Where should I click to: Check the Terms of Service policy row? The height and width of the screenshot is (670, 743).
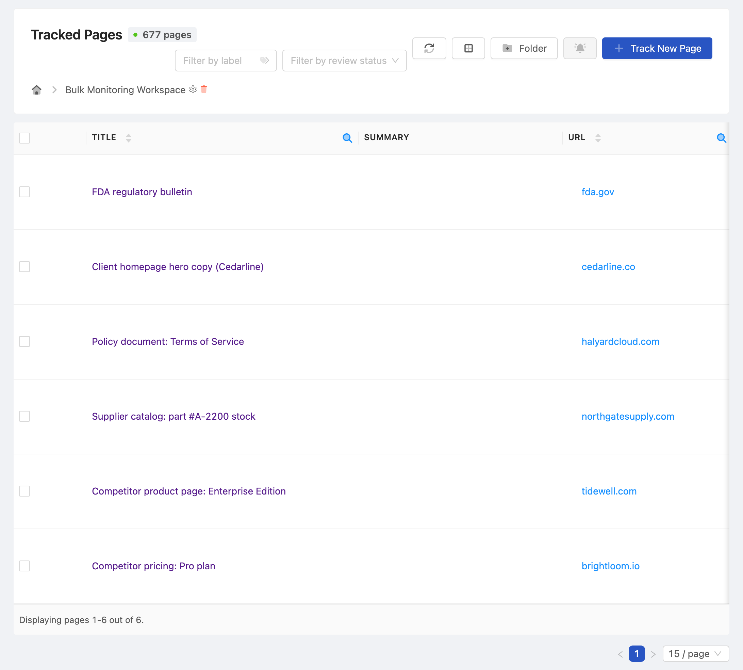click(x=24, y=341)
